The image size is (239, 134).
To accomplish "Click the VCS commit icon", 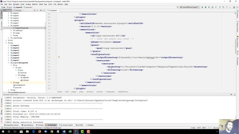I will 223,7.
